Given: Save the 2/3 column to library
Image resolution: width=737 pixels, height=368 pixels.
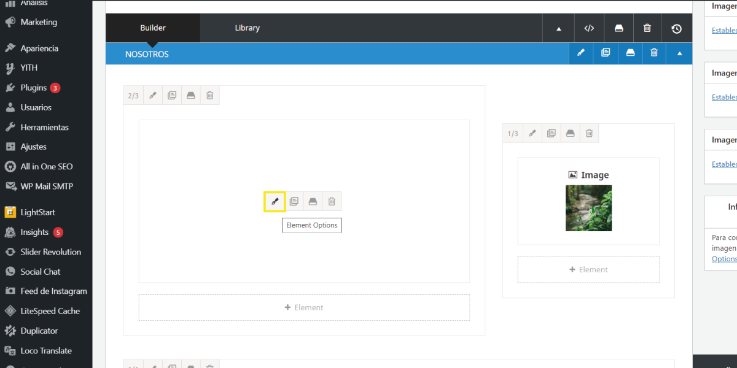Looking at the screenshot, I should [x=191, y=95].
